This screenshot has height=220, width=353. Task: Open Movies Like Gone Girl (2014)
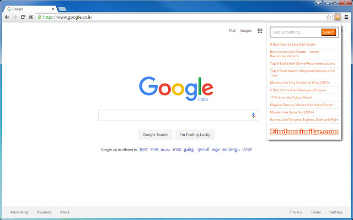[x=292, y=112]
